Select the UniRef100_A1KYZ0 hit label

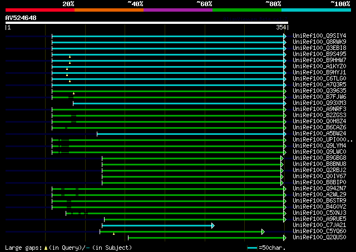pos(319,67)
